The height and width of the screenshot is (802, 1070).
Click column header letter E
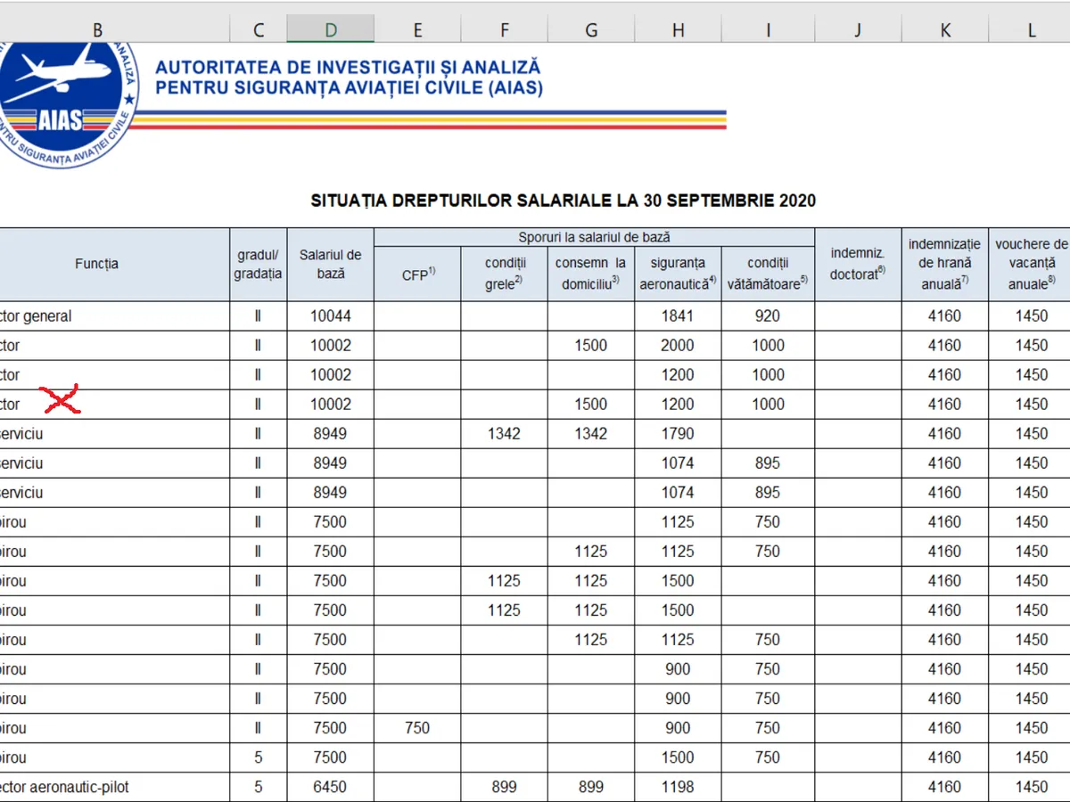point(417,29)
